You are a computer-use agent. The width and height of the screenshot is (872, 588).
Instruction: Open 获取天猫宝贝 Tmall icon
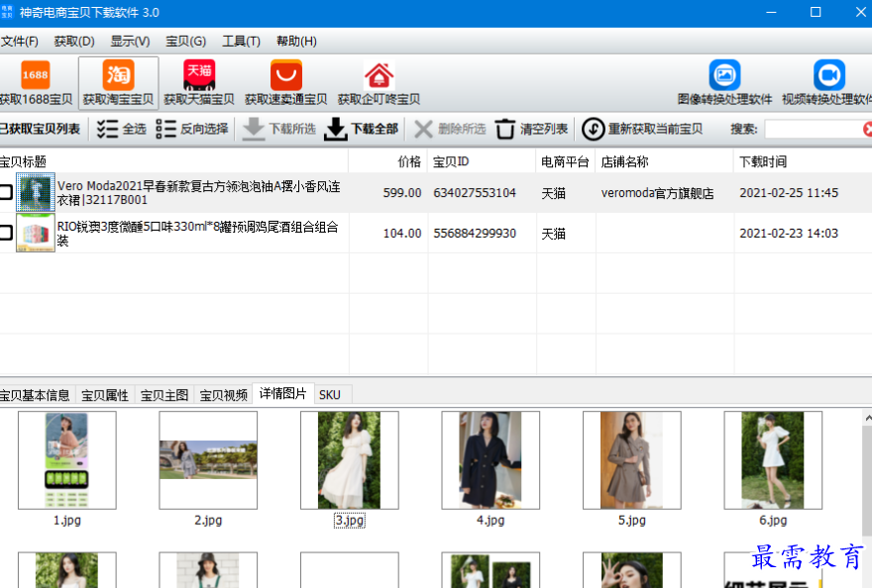click(199, 75)
